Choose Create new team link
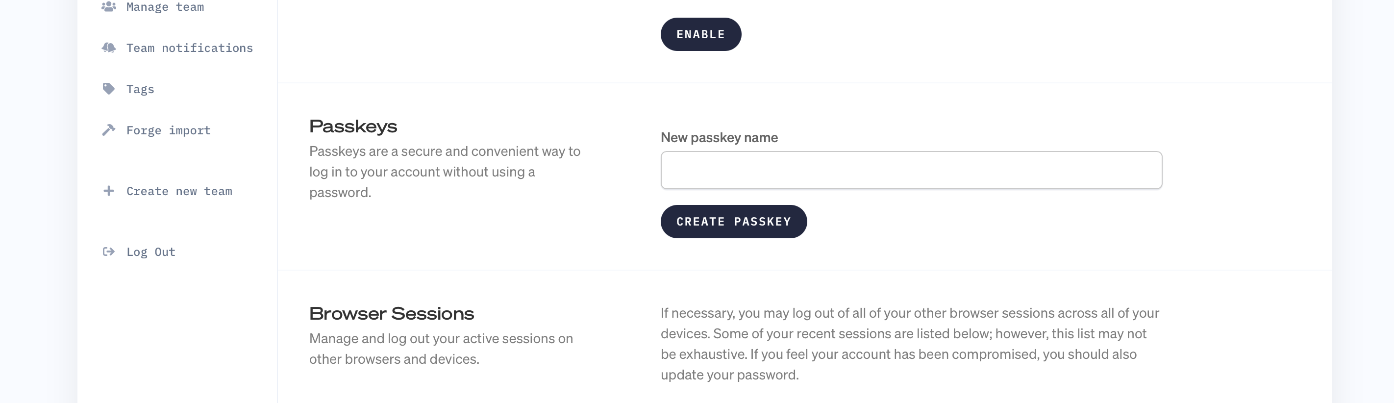The image size is (1394, 403). 179,191
